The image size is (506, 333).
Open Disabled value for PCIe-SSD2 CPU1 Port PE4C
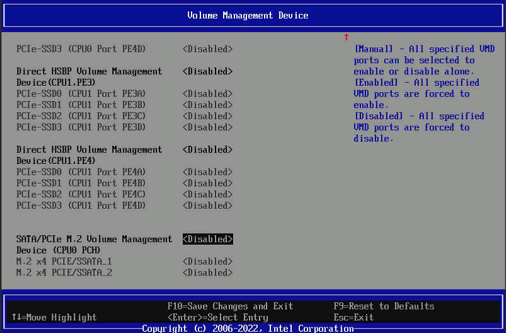click(207, 194)
